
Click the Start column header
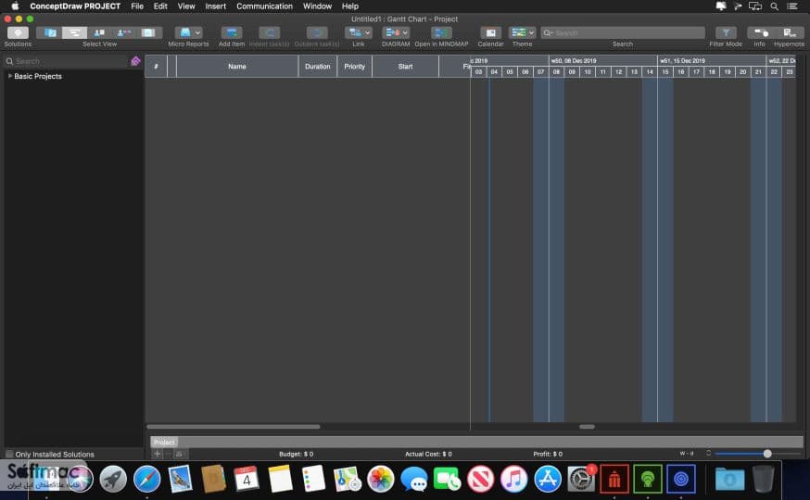point(405,66)
